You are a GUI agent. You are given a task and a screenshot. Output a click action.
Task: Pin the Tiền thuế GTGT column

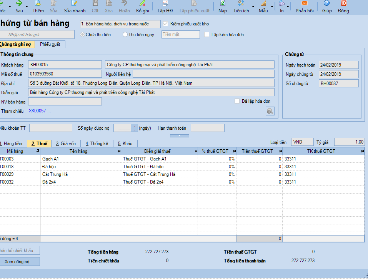click(x=280, y=151)
